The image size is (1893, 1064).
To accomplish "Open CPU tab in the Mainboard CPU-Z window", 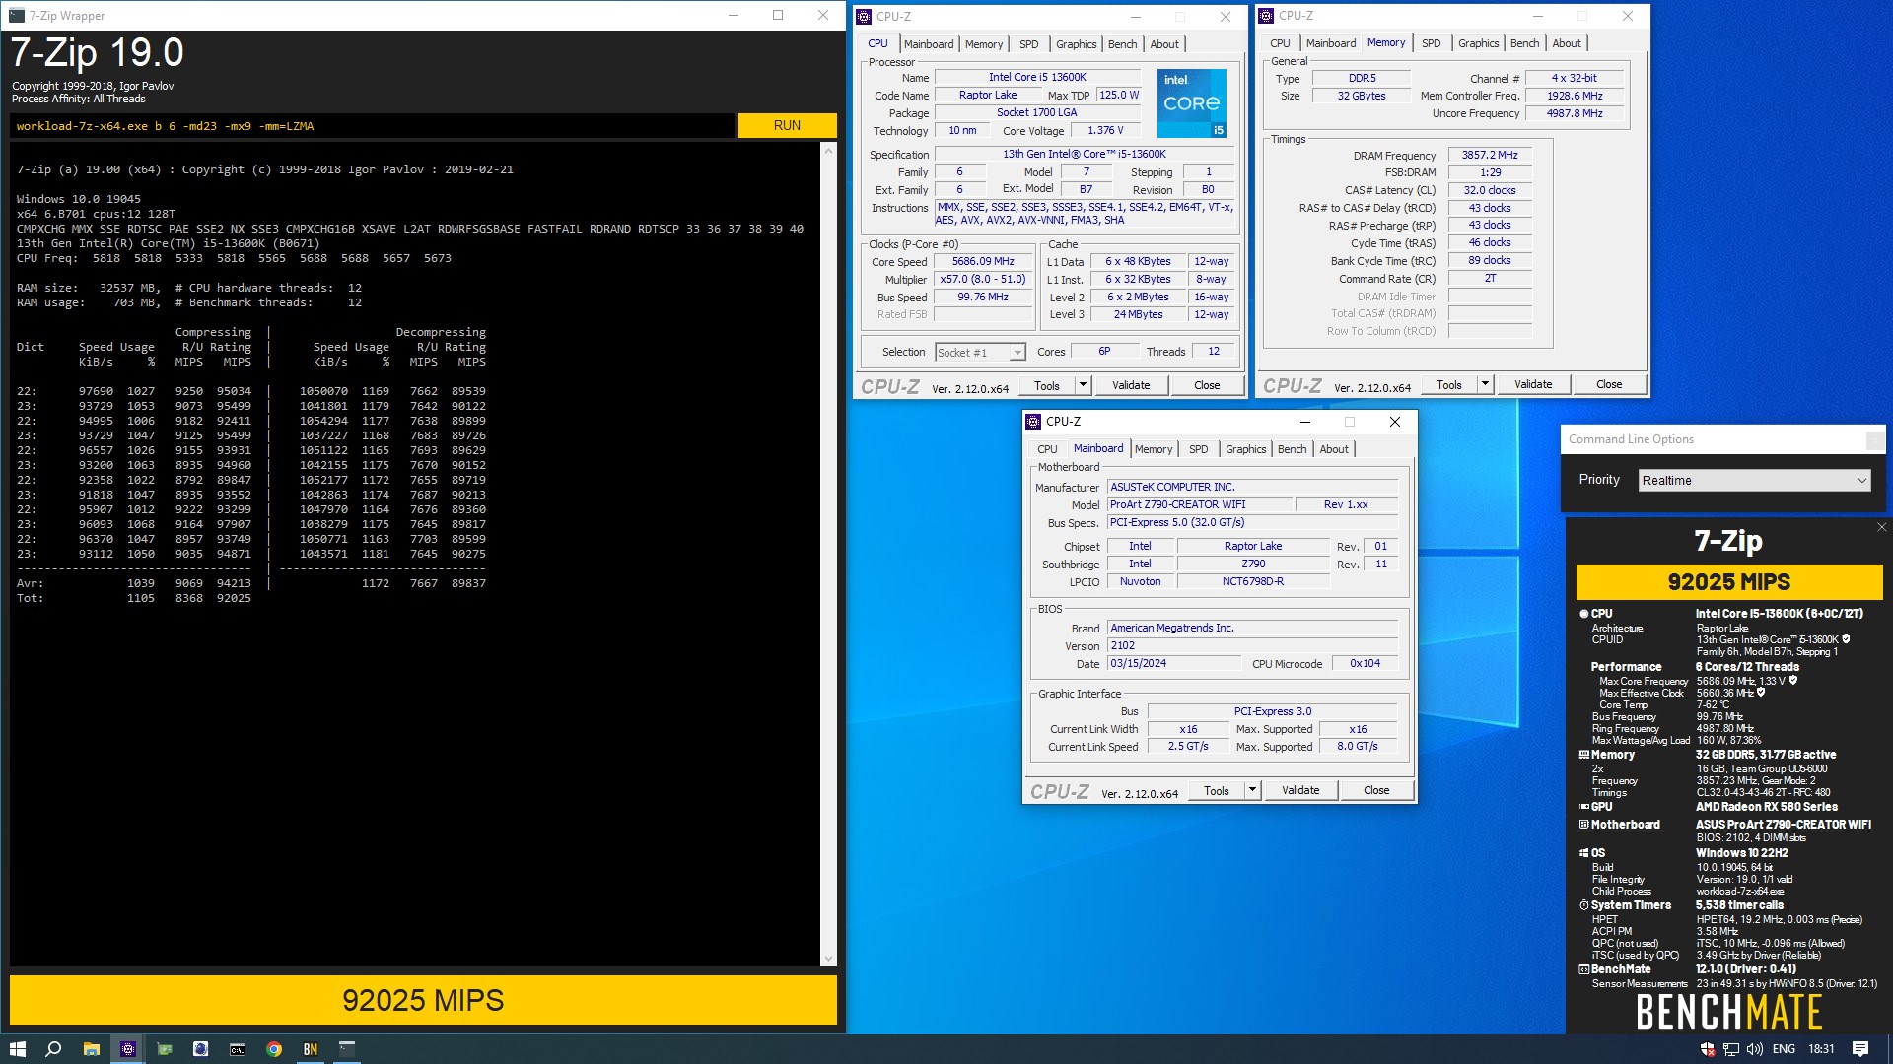I will coord(1047,449).
